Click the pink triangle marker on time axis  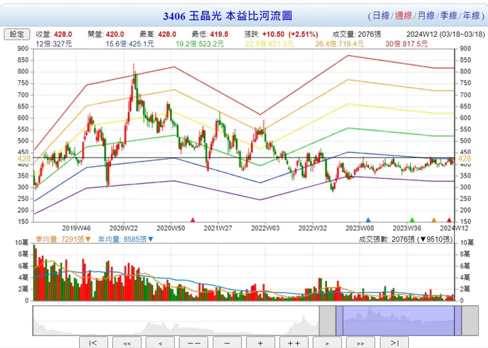point(193,220)
